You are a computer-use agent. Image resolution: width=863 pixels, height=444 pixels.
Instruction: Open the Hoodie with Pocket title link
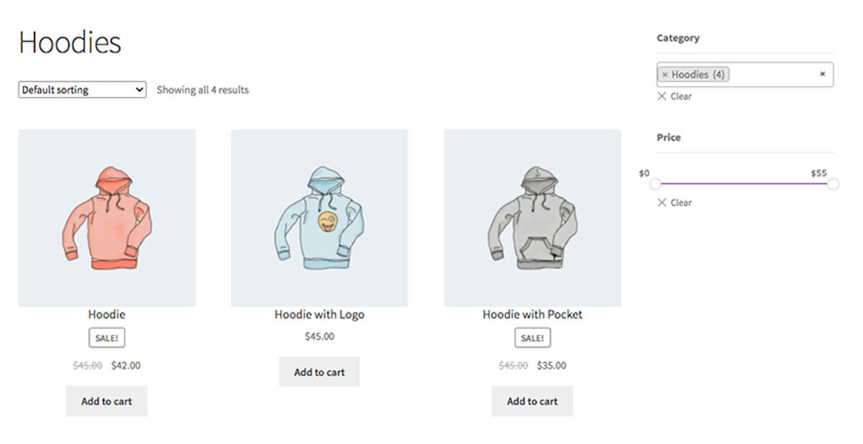(532, 315)
